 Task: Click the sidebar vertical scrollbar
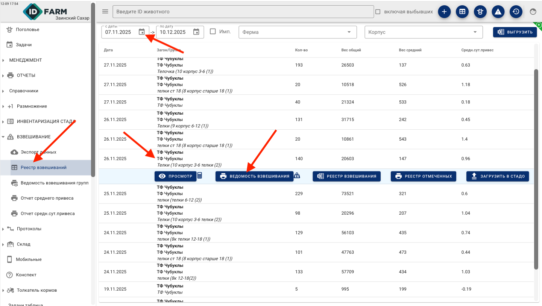[x=93, y=90]
